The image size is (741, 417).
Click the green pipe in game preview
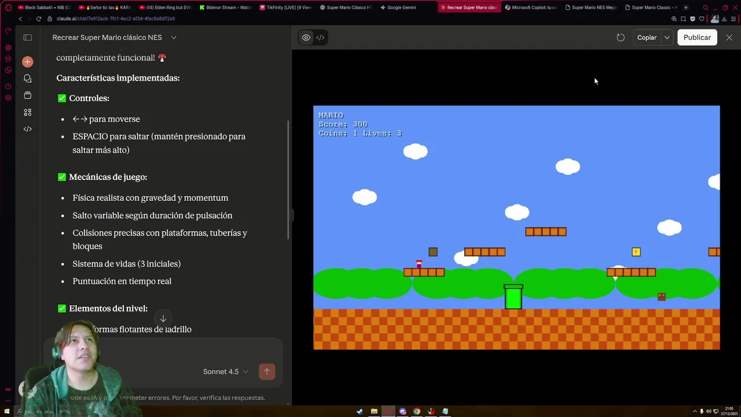(513, 297)
